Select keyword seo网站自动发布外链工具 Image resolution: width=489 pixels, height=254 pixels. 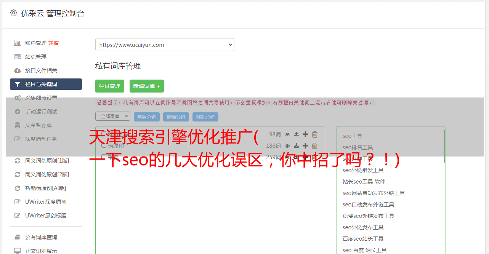[374, 193]
